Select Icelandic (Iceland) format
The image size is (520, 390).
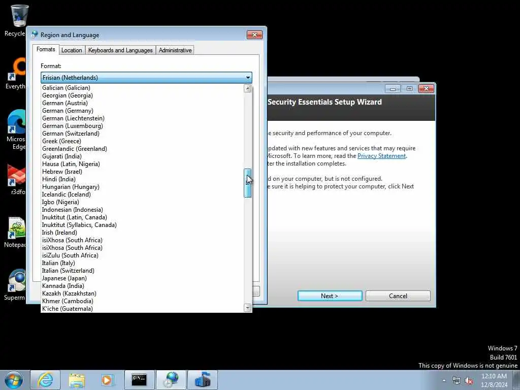click(x=142, y=194)
